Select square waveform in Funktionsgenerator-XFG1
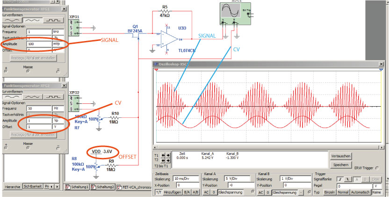This screenshot has width=389, height=197. tap(52, 20)
